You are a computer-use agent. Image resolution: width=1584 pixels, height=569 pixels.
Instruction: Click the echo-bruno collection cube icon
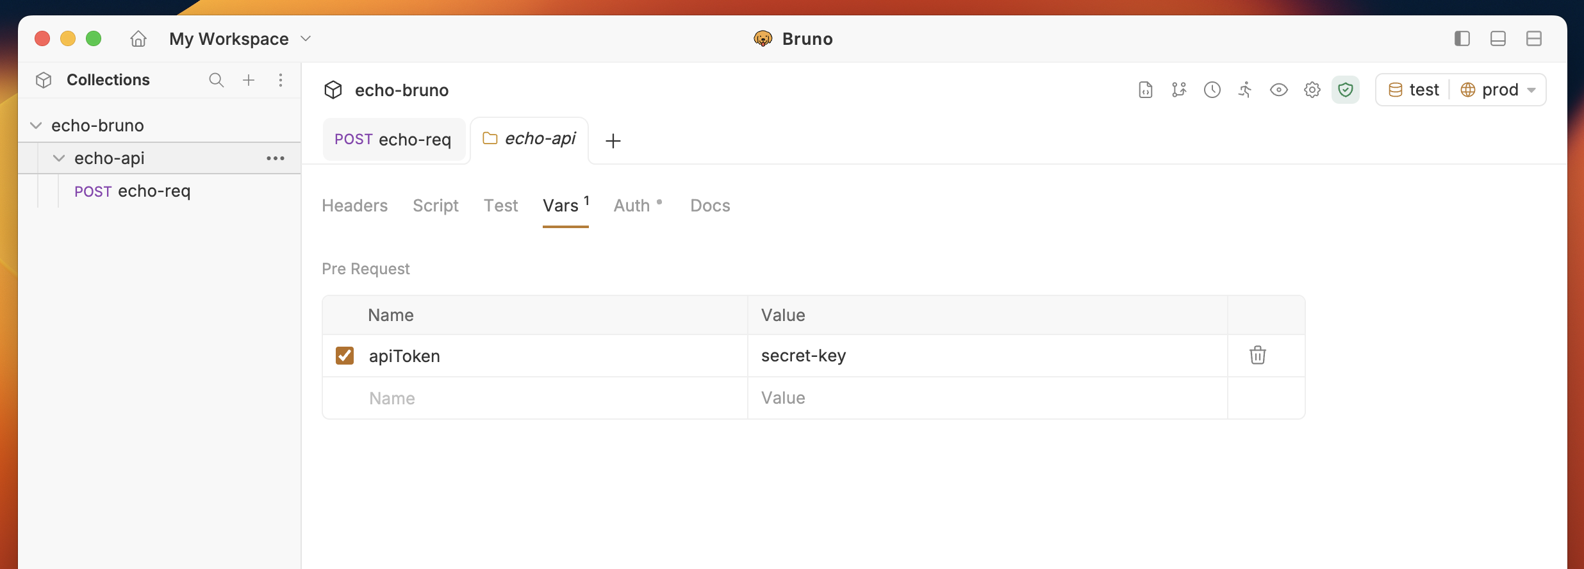tap(333, 90)
